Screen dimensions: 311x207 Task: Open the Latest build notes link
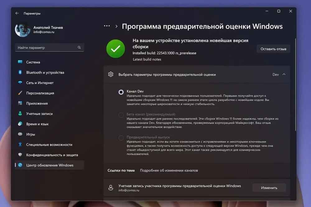[x=147, y=59]
